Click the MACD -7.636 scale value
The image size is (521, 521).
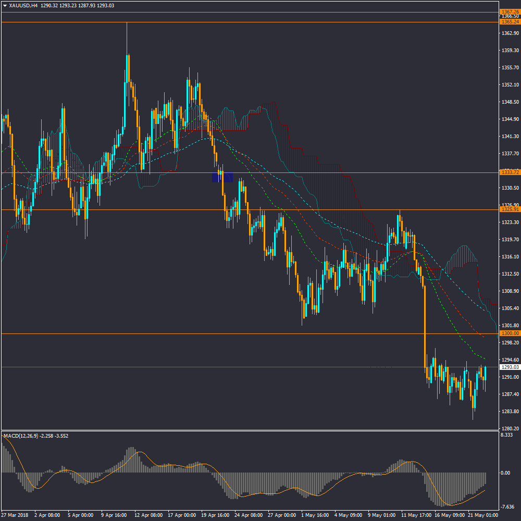pos(507,507)
